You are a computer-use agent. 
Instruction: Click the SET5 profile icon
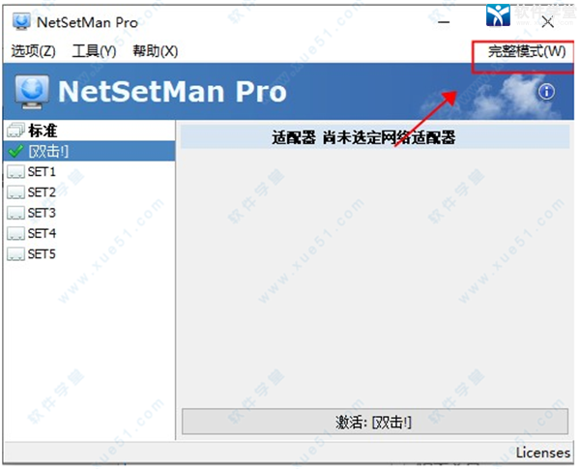15,254
